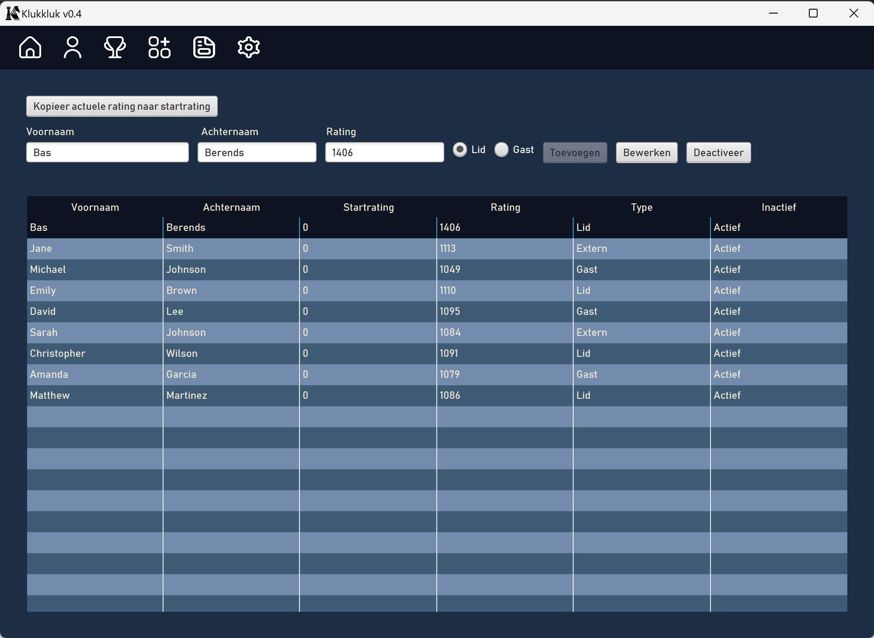This screenshot has width=874, height=638.
Task: Select the Berends cell
Action: click(x=231, y=227)
